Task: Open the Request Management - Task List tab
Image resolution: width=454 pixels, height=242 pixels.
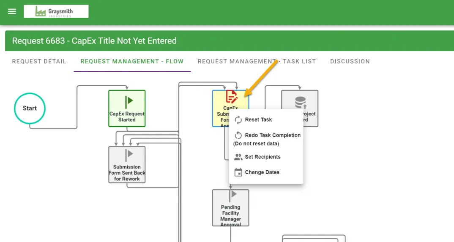Action: 257,62
